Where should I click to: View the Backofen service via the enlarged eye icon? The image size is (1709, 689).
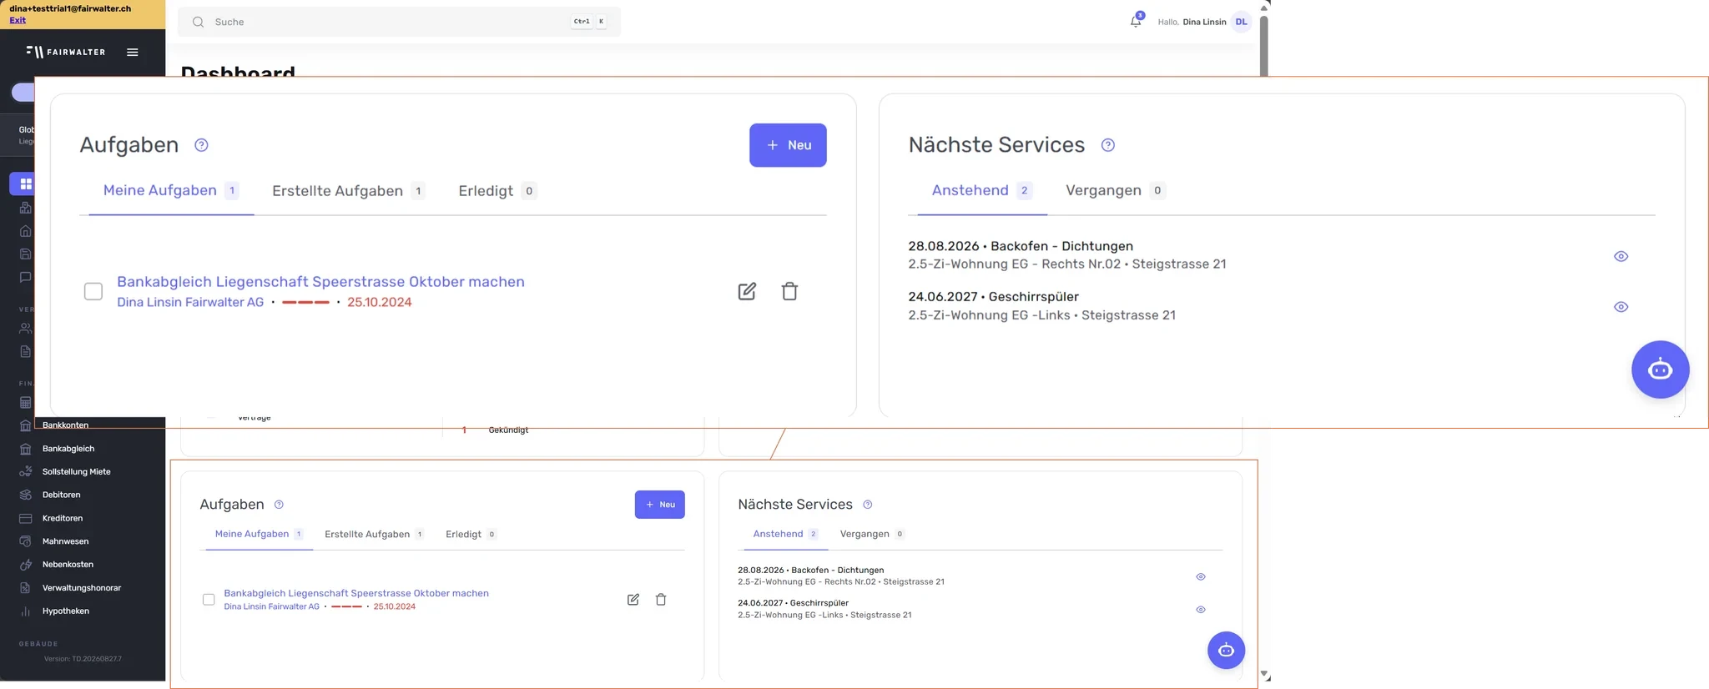pos(1621,256)
